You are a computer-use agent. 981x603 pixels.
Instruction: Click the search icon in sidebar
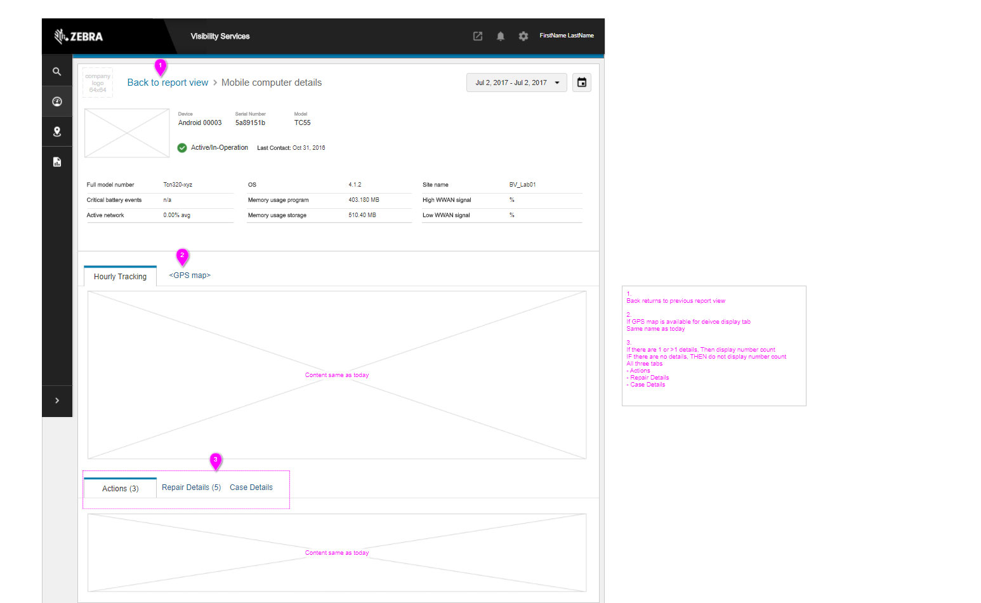[57, 72]
